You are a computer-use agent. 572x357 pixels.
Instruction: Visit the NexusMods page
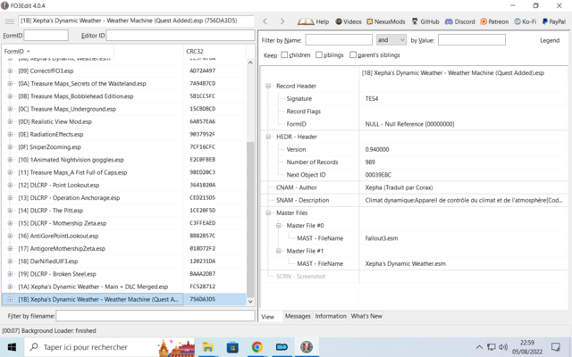[385, 21]
